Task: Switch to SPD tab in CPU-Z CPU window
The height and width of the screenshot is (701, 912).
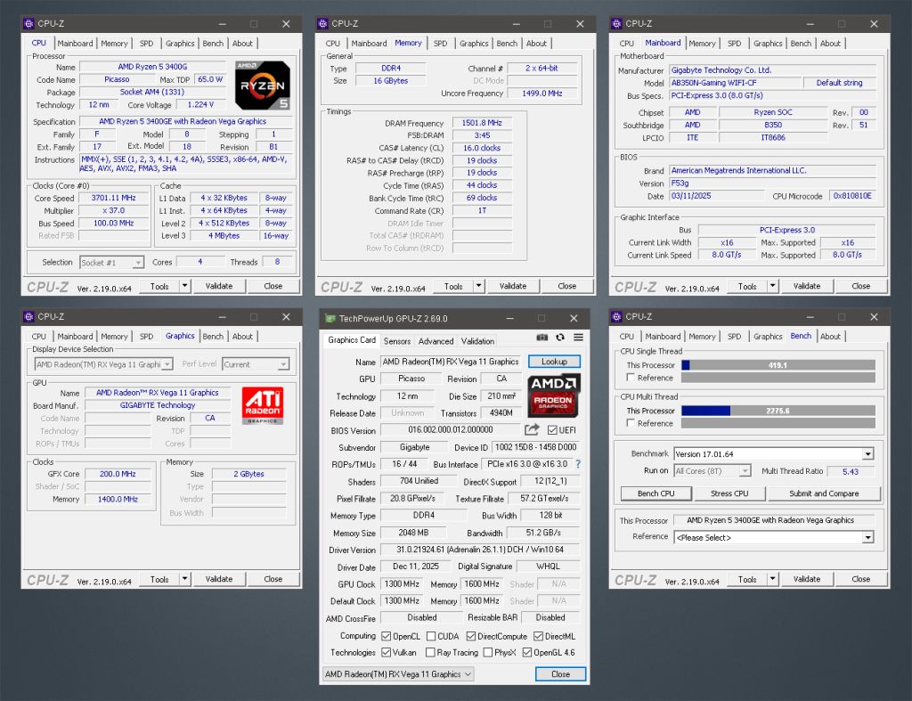Action: click(147, 43)
